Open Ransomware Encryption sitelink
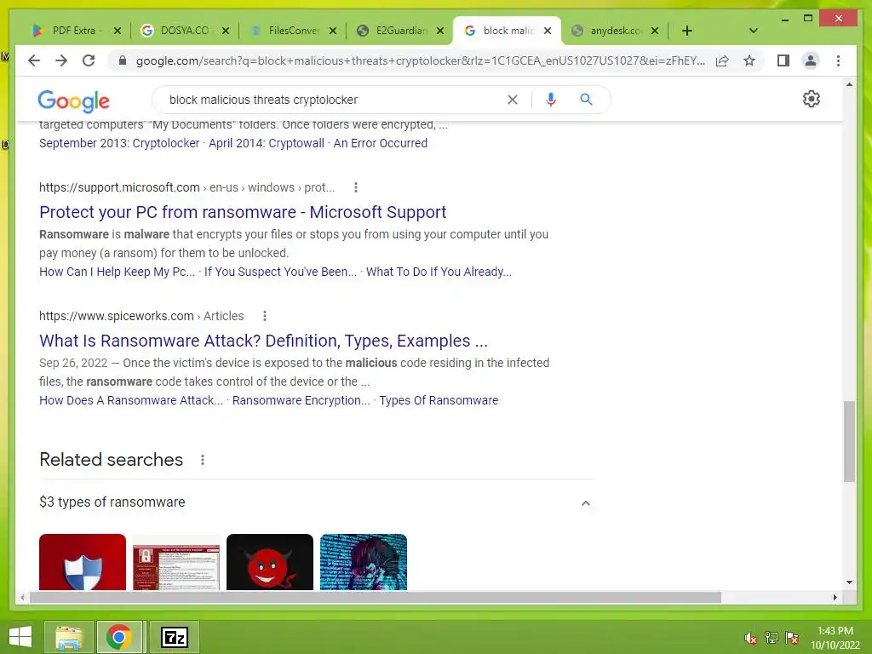The width and height of the screenshot is (872, 654). [301, 400]
